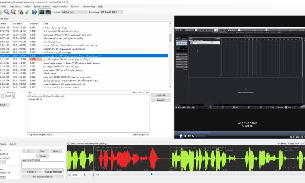This screenshot has width=305, height=183.
Task: Click the Replace icon in toolbar
Action: (x=13, y=12)
